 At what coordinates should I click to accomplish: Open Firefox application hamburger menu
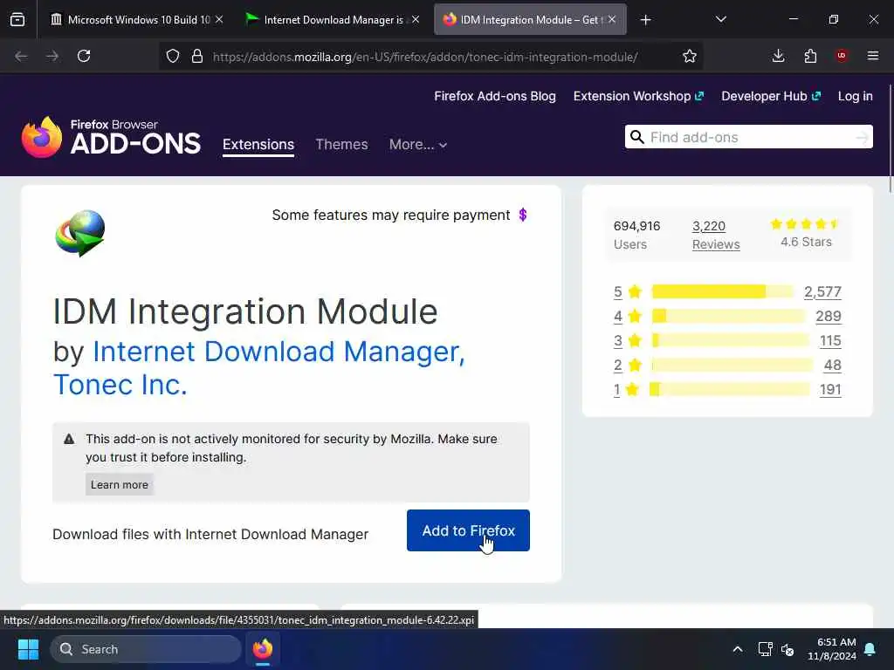point(873,56)
